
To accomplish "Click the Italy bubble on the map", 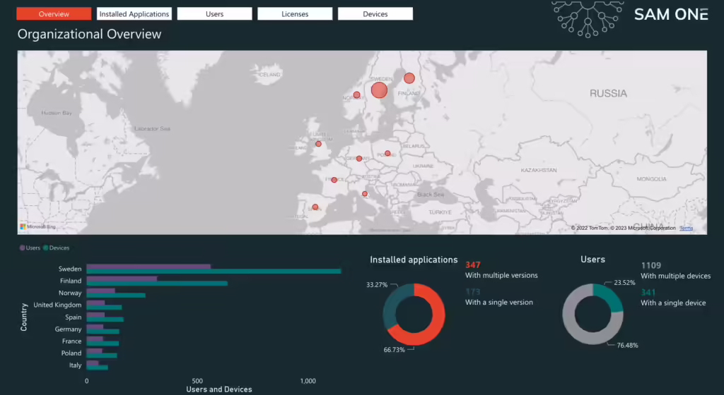I will click(365, 193).
